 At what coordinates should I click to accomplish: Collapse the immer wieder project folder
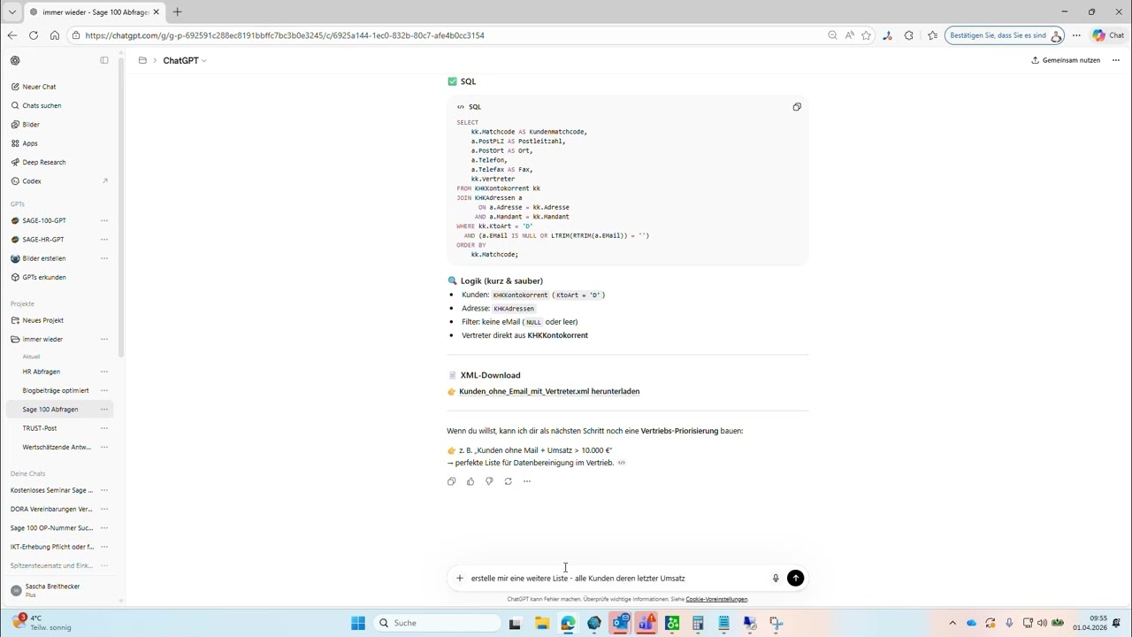[15, 340]
